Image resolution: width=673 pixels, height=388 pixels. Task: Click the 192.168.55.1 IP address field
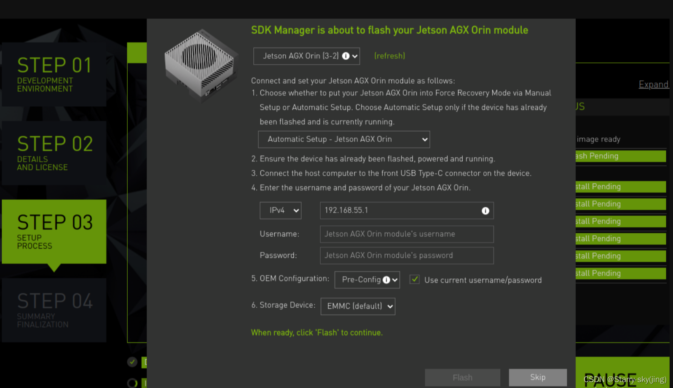click(407, 210)
